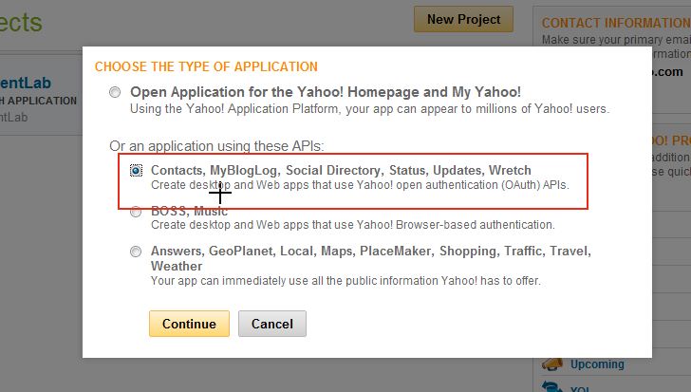Viewport: 691px width, 392px height.
Task: Click 'Or an application using these APIs:' text
Action: coord(216,146)
